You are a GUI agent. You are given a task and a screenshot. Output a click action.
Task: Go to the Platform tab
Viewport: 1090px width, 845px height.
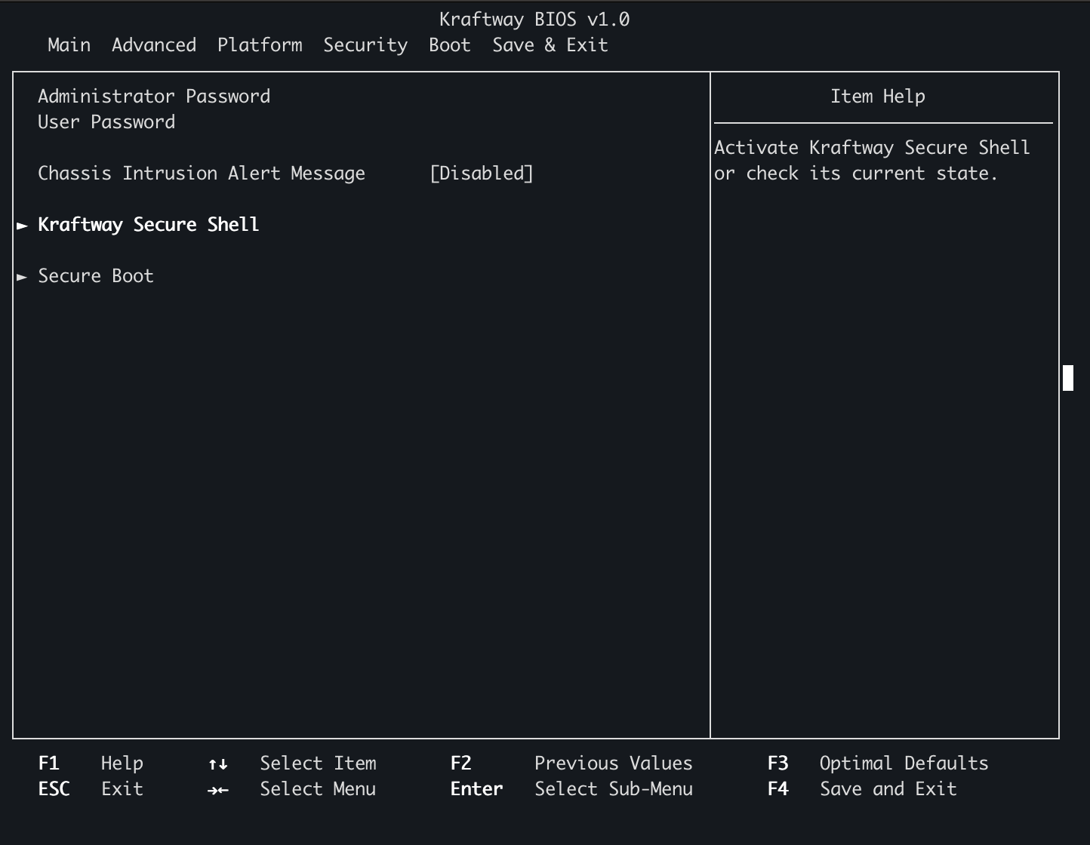pos(260,45)
